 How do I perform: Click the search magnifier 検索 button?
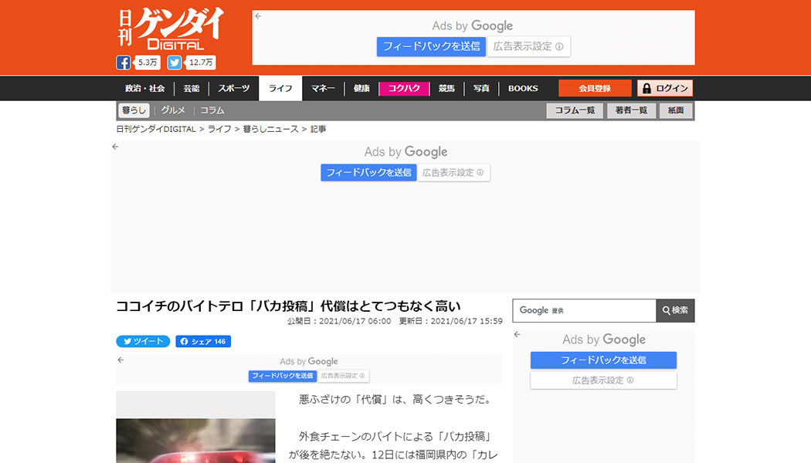675,310
